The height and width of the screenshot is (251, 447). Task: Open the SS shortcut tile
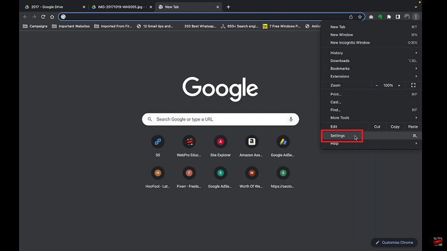pyautogui.click(x=158, y=146)
